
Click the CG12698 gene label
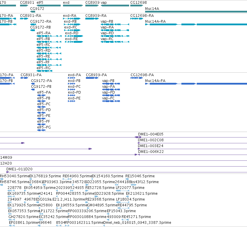click(138, 3)
